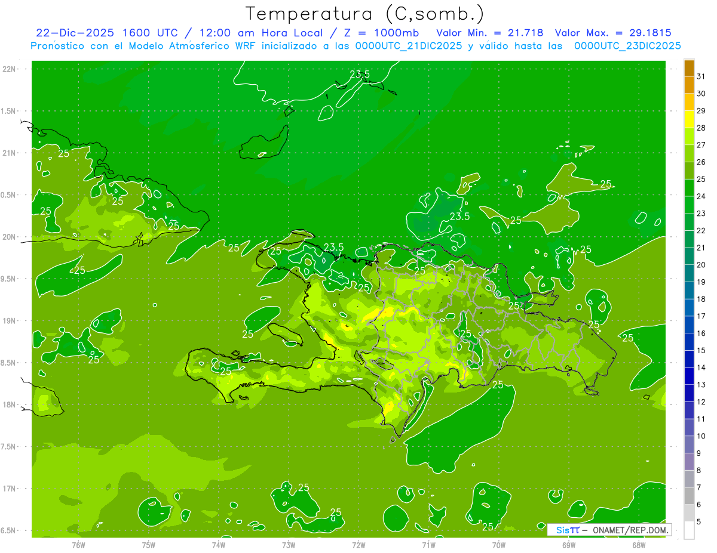Screen dimensions: 717x553
Task: Click the '21N' latitude axis label
Action: coord(9,153)
